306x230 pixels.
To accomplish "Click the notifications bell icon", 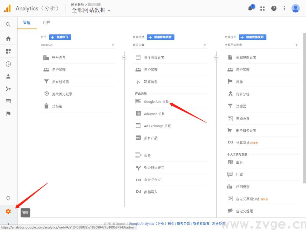I will [x=250, y=8].
